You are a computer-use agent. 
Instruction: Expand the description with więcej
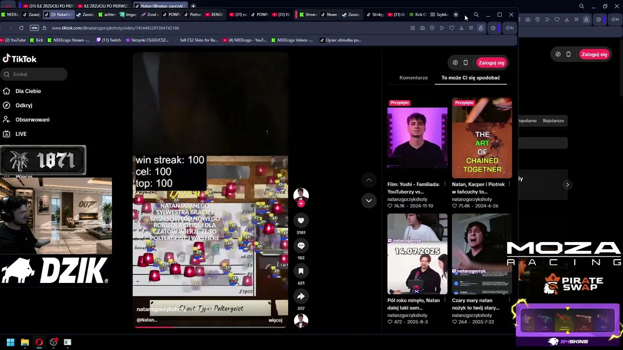coord(275,320)
